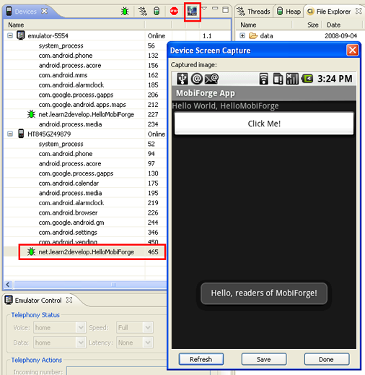365x375 pixels.
Task: Select com.google.process.gapps with PID 206
Action: (76, 95)
